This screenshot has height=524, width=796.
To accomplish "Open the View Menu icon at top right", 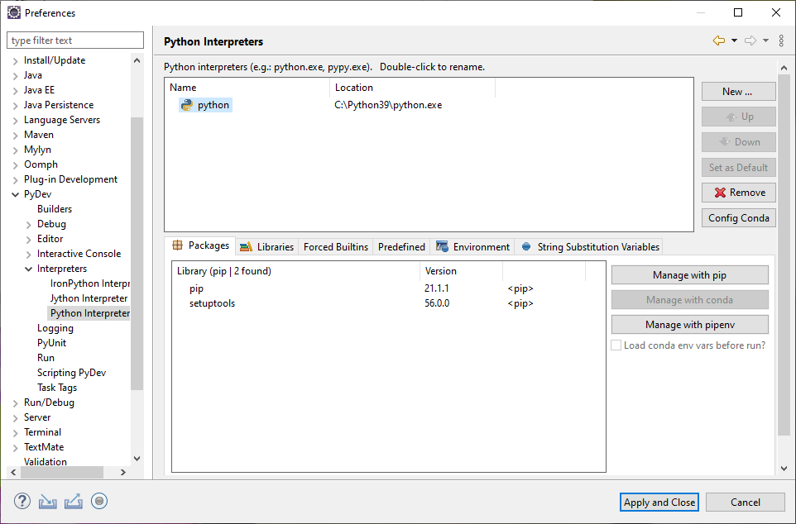I will pyautogui.click(x=781, y=40).
